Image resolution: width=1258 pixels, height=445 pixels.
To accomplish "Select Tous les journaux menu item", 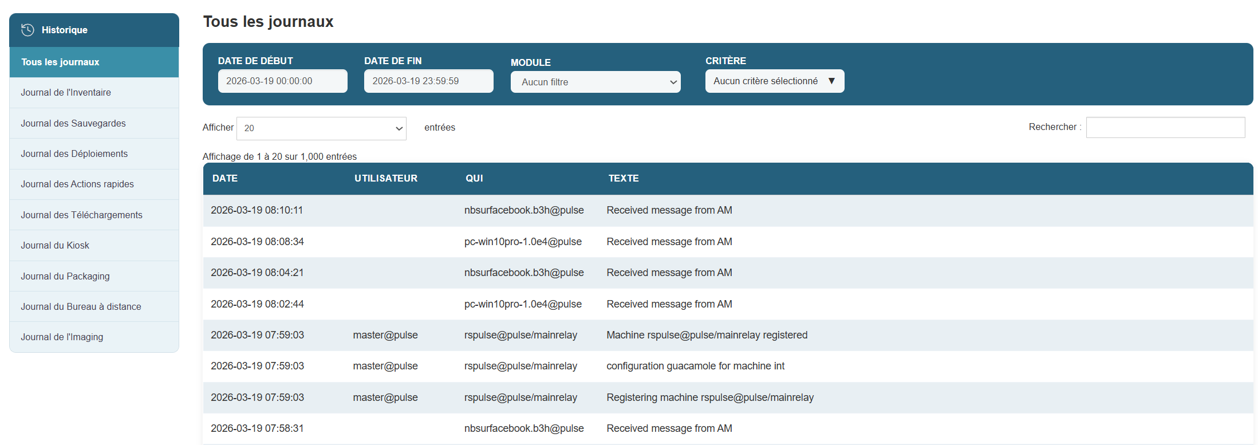I will click(60, 62).
